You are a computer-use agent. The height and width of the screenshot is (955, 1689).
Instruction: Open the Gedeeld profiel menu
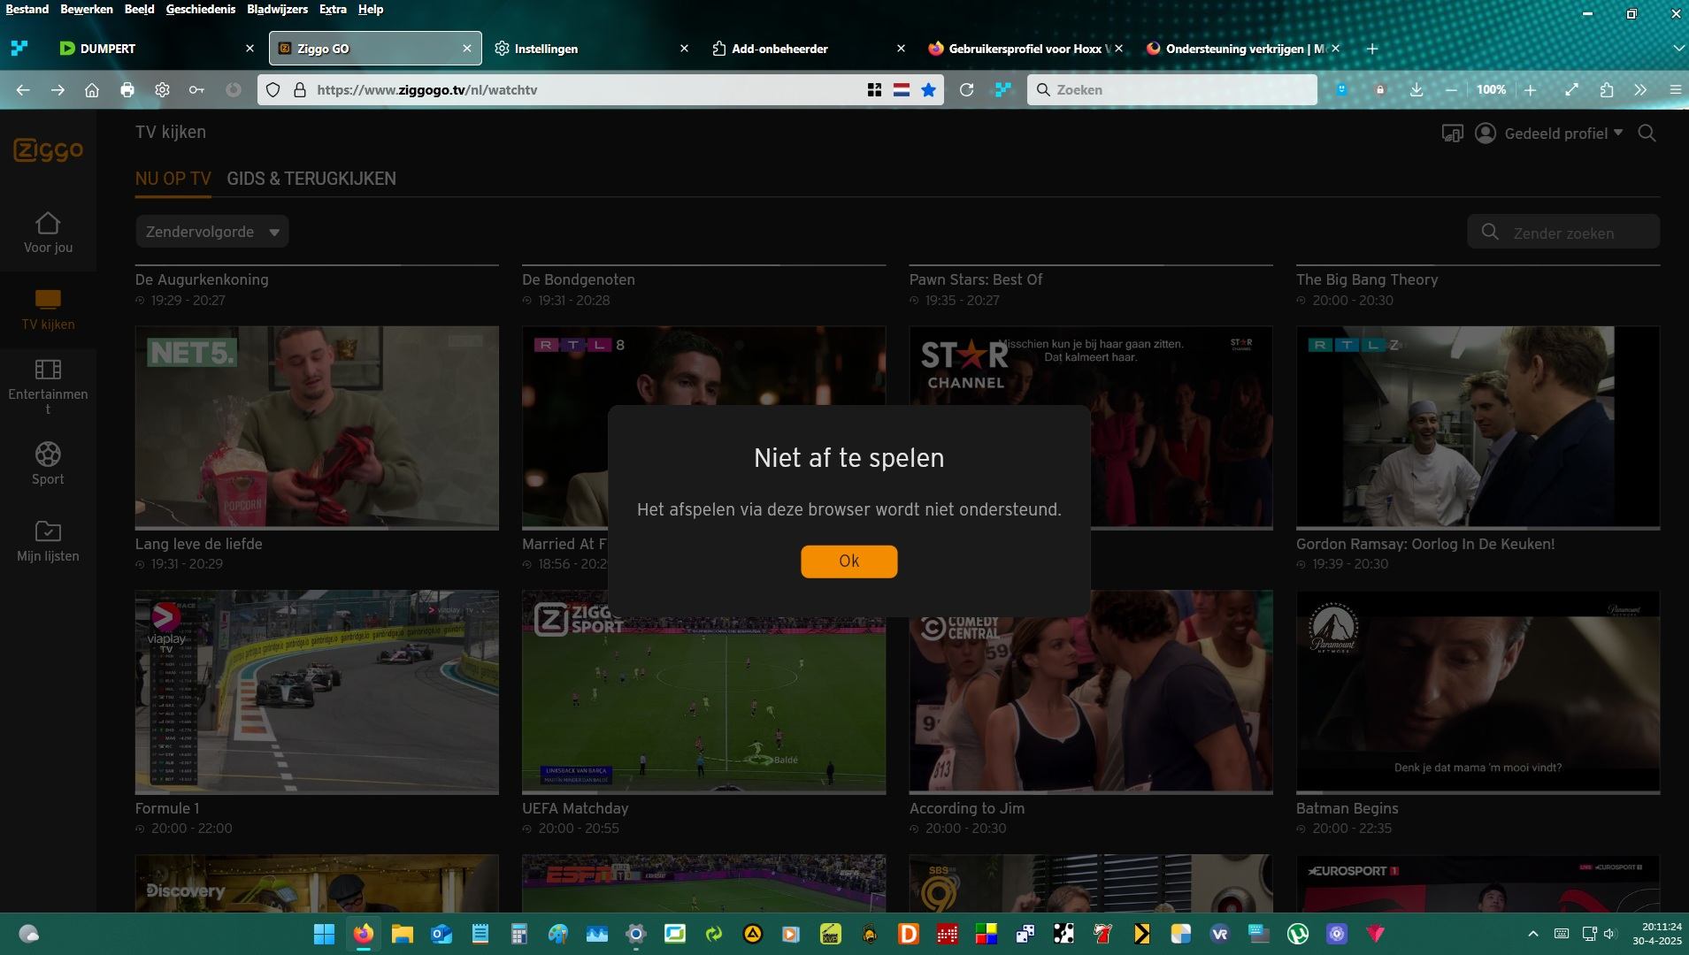[x=1548, y=134]
